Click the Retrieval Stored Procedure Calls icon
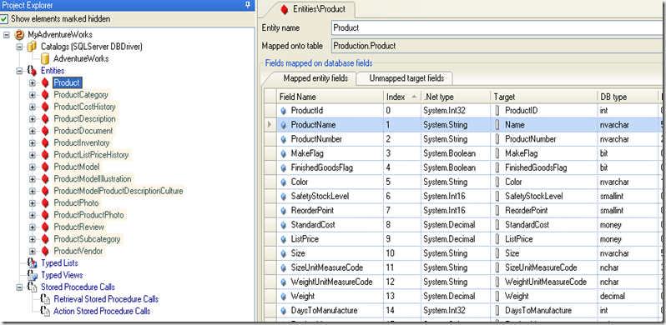 tap(45, 299)
